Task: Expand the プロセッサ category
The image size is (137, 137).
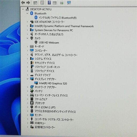Action: (28, 103)
